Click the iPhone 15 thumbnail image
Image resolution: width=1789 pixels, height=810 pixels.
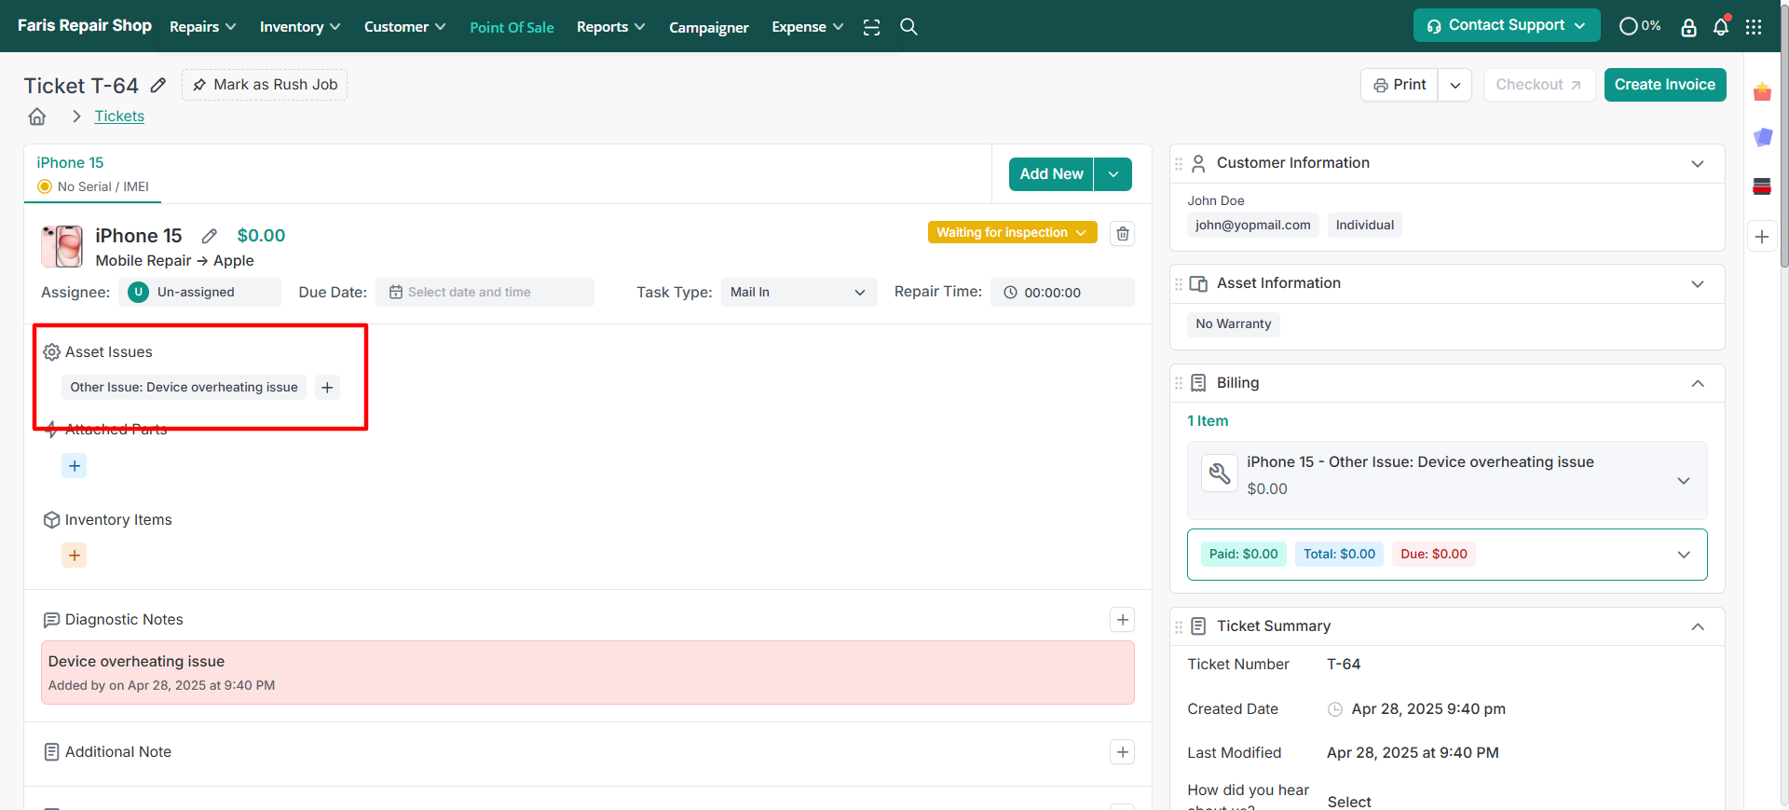pyautogui.click(x=61, y=246)
